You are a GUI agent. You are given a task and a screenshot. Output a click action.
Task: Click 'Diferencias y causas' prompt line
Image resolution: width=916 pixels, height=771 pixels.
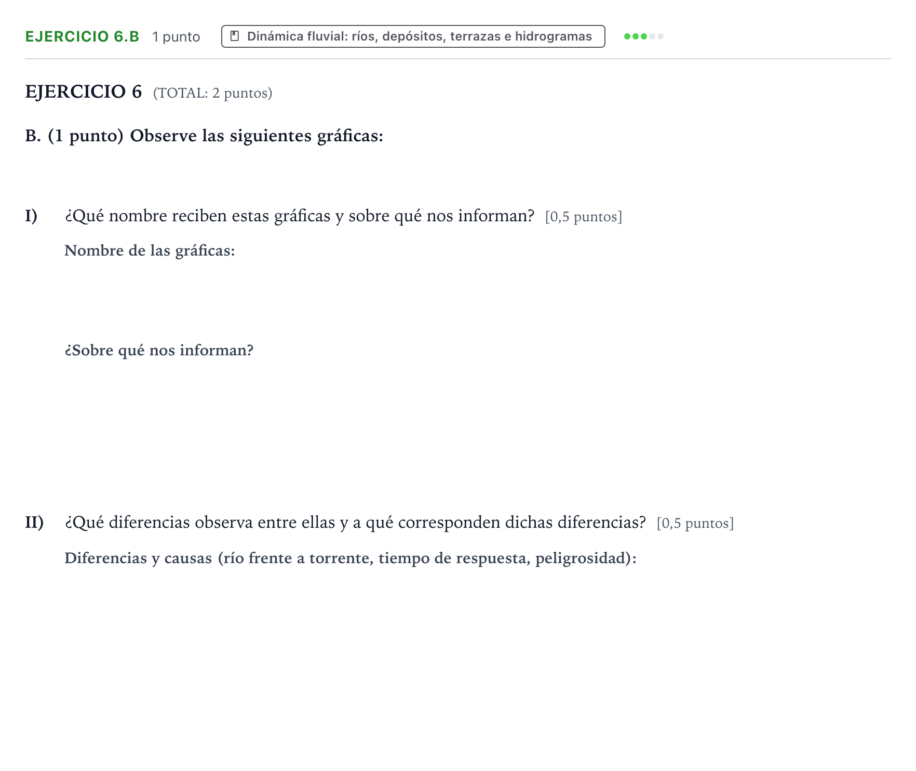pos(351,559)
